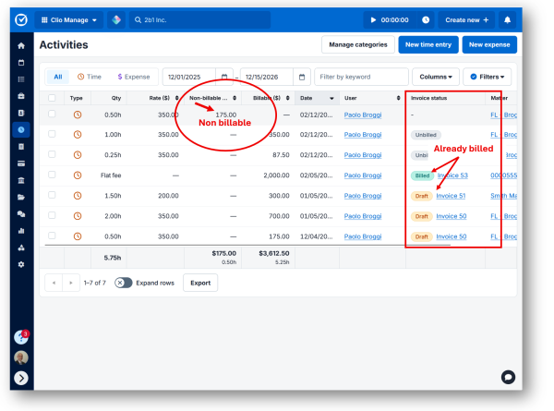Click the Filter by keyword field
The height and width of the screenshot is (411, 554).
tap(361, 77)
